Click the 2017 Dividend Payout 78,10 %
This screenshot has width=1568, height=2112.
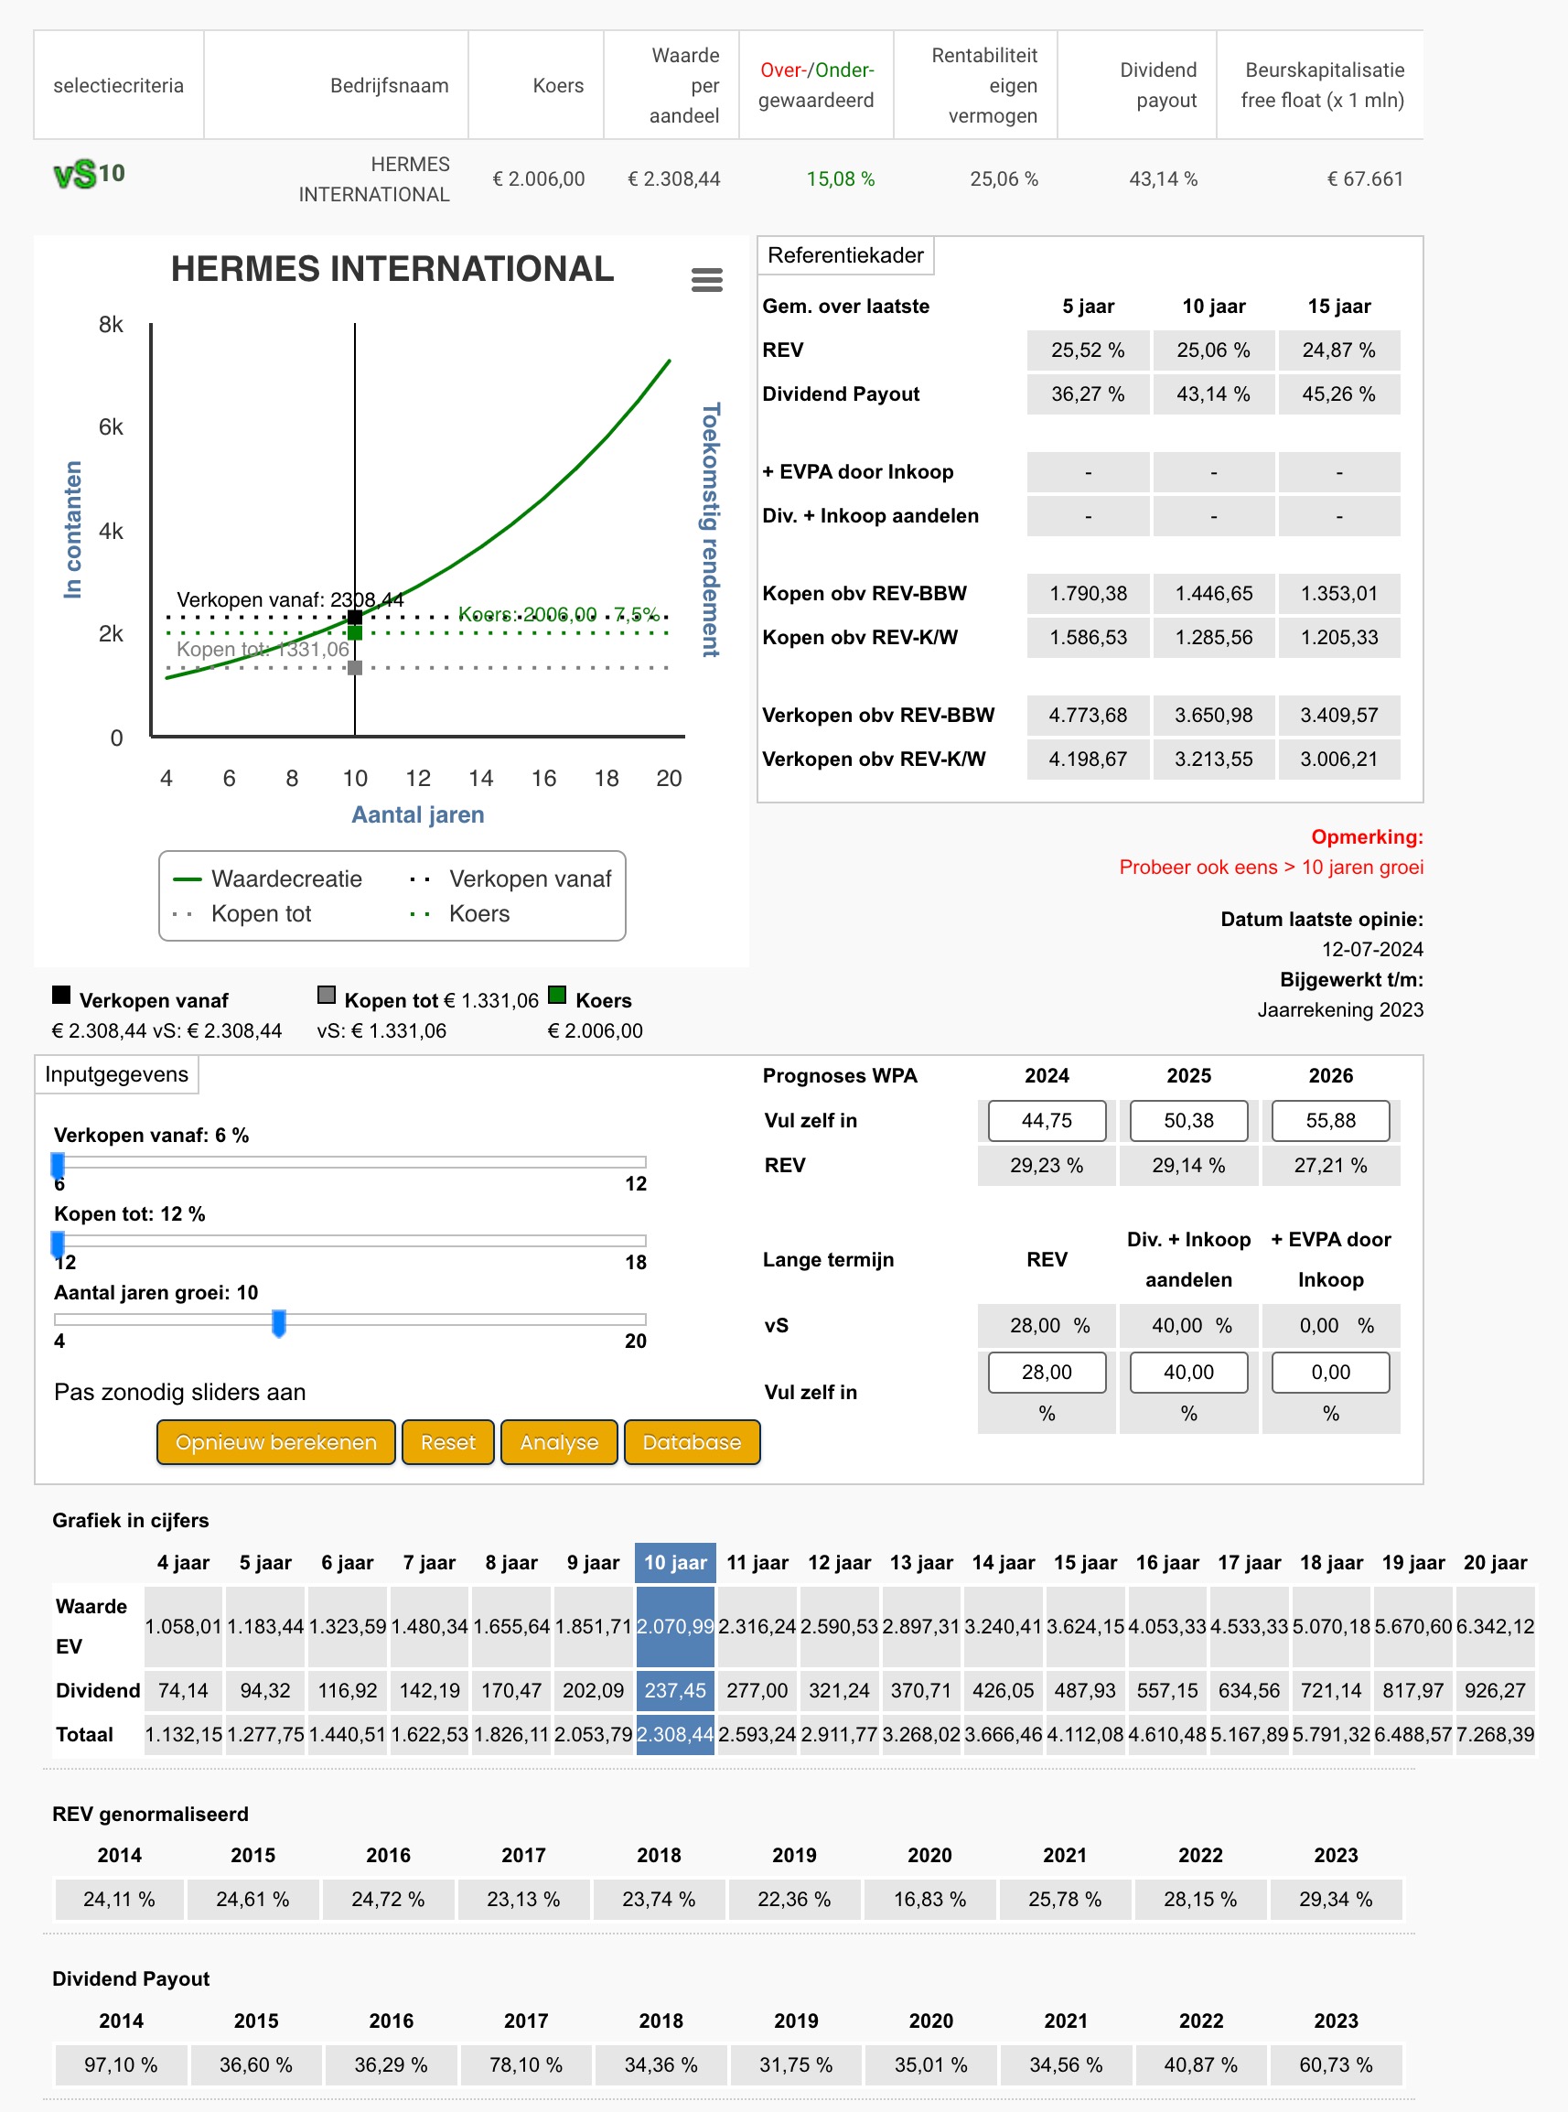526,2064
